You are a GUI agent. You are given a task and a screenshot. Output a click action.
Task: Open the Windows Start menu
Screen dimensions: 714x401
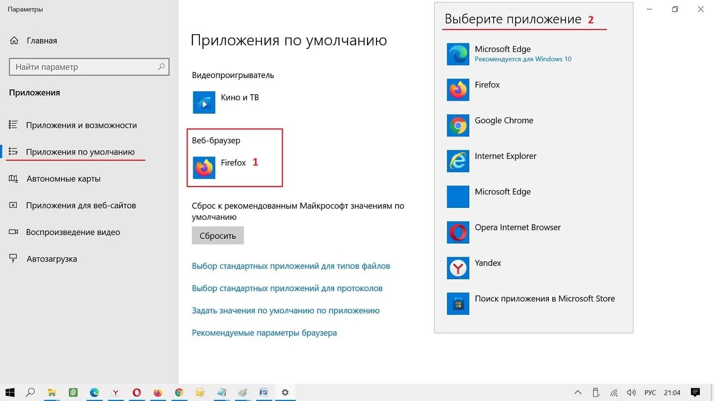pyautogui.click(x=10, y=392)
